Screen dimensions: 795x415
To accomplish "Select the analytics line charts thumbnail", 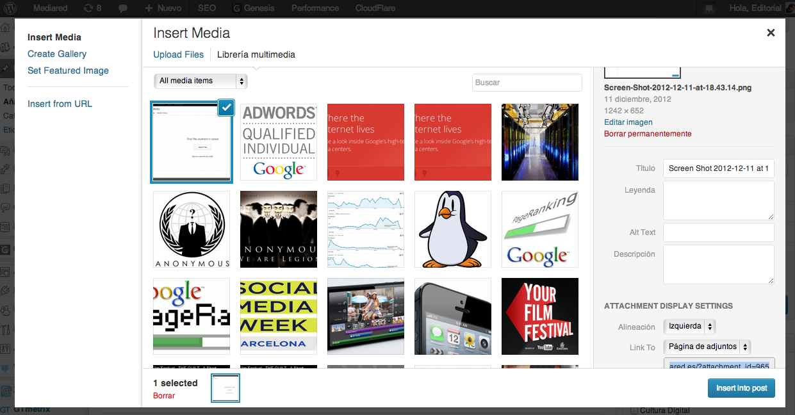I will click(366, 229).
